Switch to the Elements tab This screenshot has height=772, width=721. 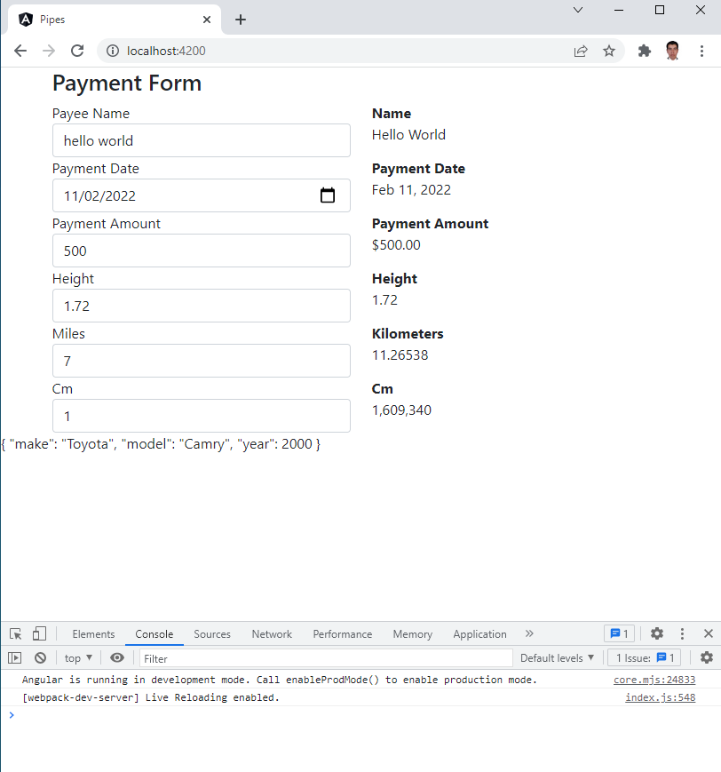[93, 633]
